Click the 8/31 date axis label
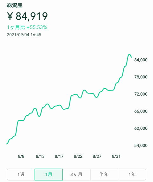 pos(116,157)
